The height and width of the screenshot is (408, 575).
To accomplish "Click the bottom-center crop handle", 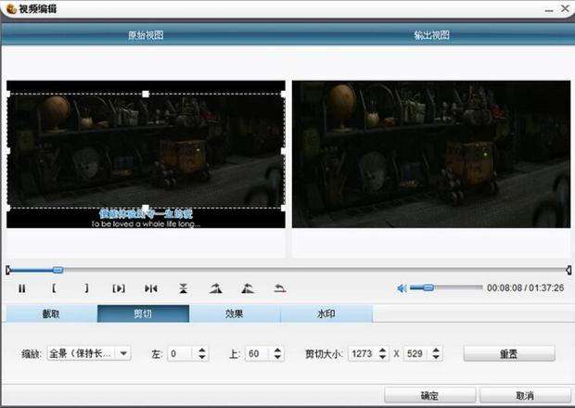I will (146, 208).
